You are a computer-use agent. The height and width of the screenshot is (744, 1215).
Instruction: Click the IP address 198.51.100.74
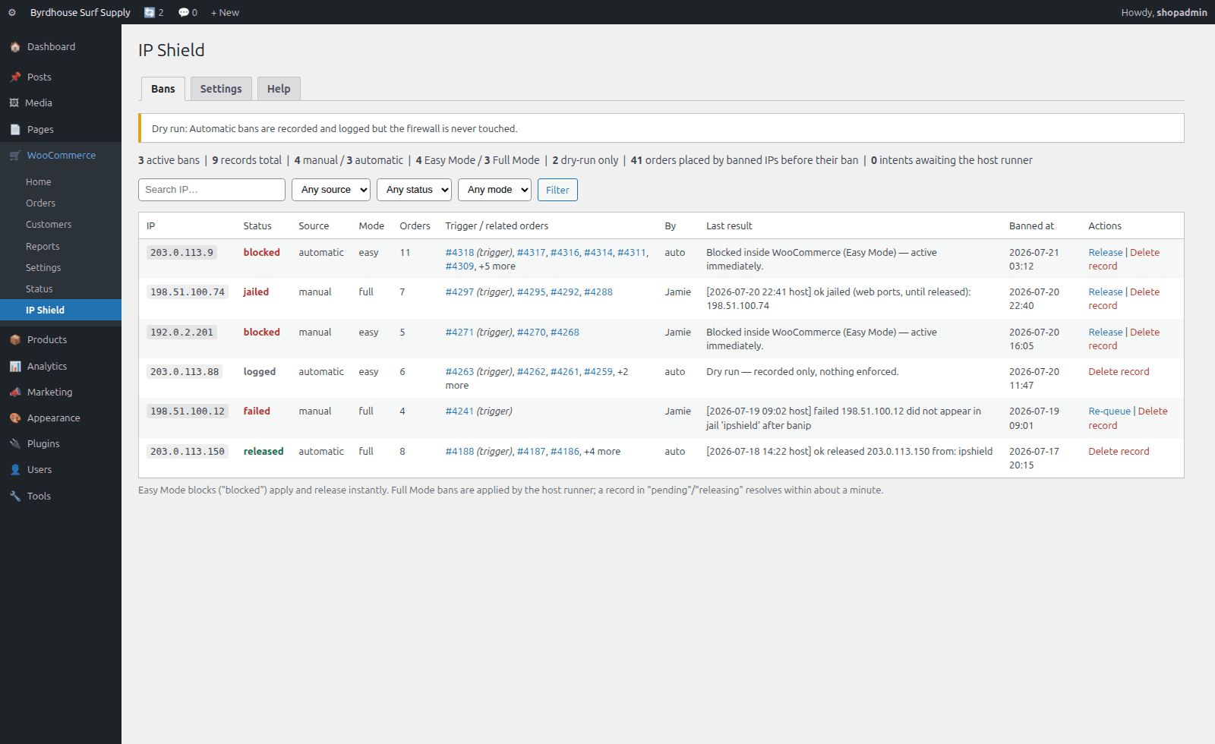coord(188,292)
